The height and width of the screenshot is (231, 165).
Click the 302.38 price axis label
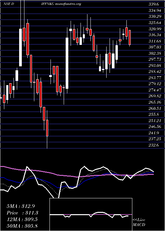[x=154, y=53]
